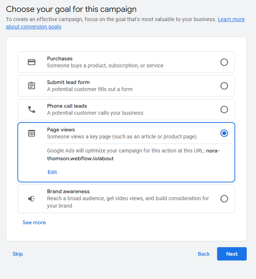Go Back to the previous step

204,254
